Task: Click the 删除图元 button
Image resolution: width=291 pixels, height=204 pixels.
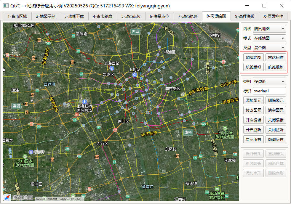Action: (x=276, y=100)
